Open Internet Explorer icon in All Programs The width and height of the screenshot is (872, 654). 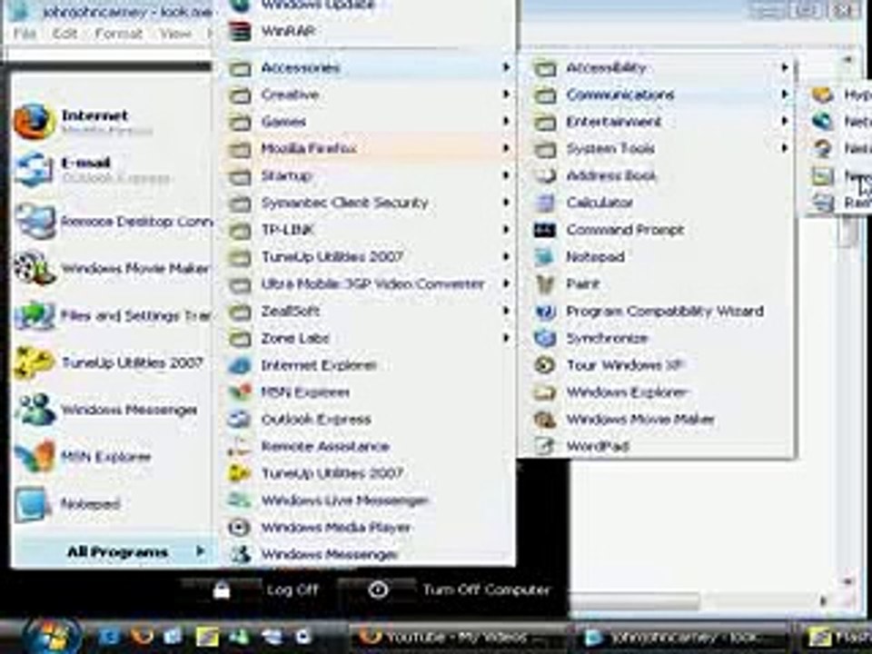point(240,365)
